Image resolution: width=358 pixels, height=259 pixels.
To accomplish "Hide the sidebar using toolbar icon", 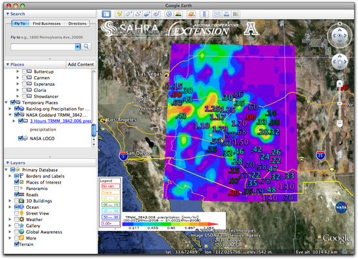I will point(106,14).
